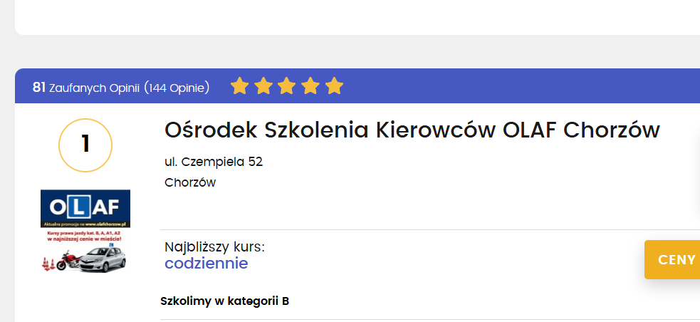700x322 pixels.
Task: Click the Szkolimy w kategorii B heading
Action: pos(225,301)
